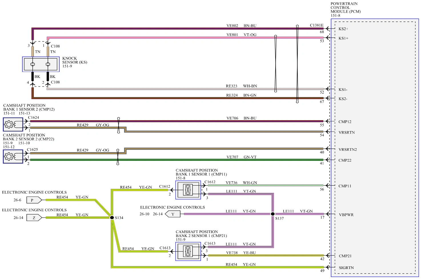
Task: Select the KS2- pin label
Action: coord(343,99)
